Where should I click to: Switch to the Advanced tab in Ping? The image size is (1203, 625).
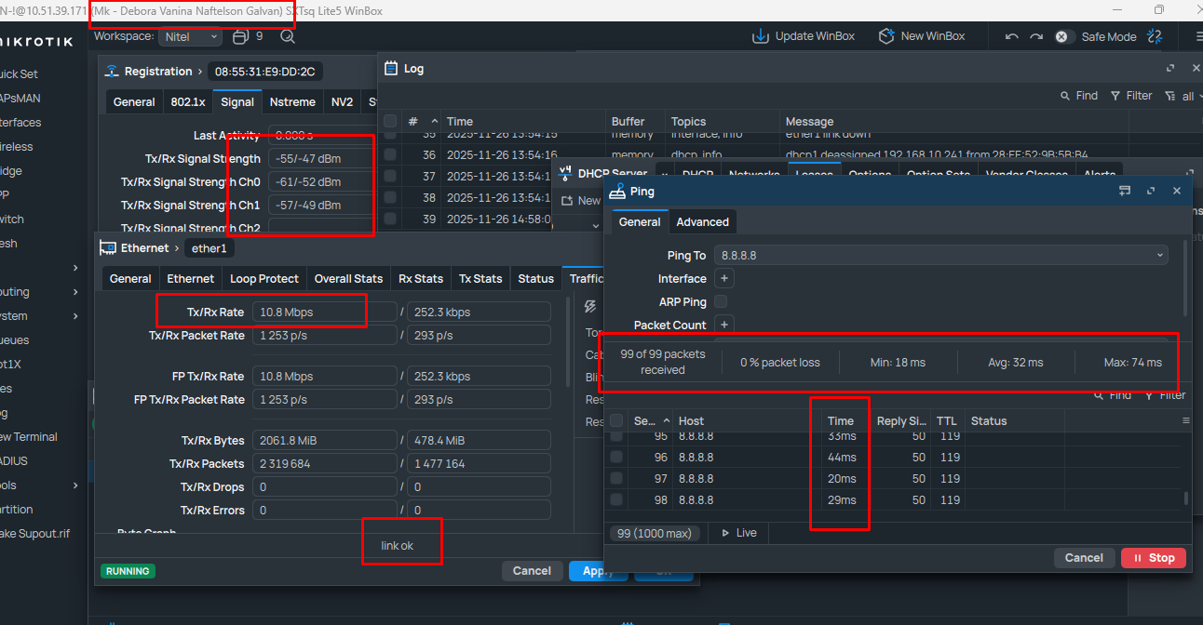point(702,222)
